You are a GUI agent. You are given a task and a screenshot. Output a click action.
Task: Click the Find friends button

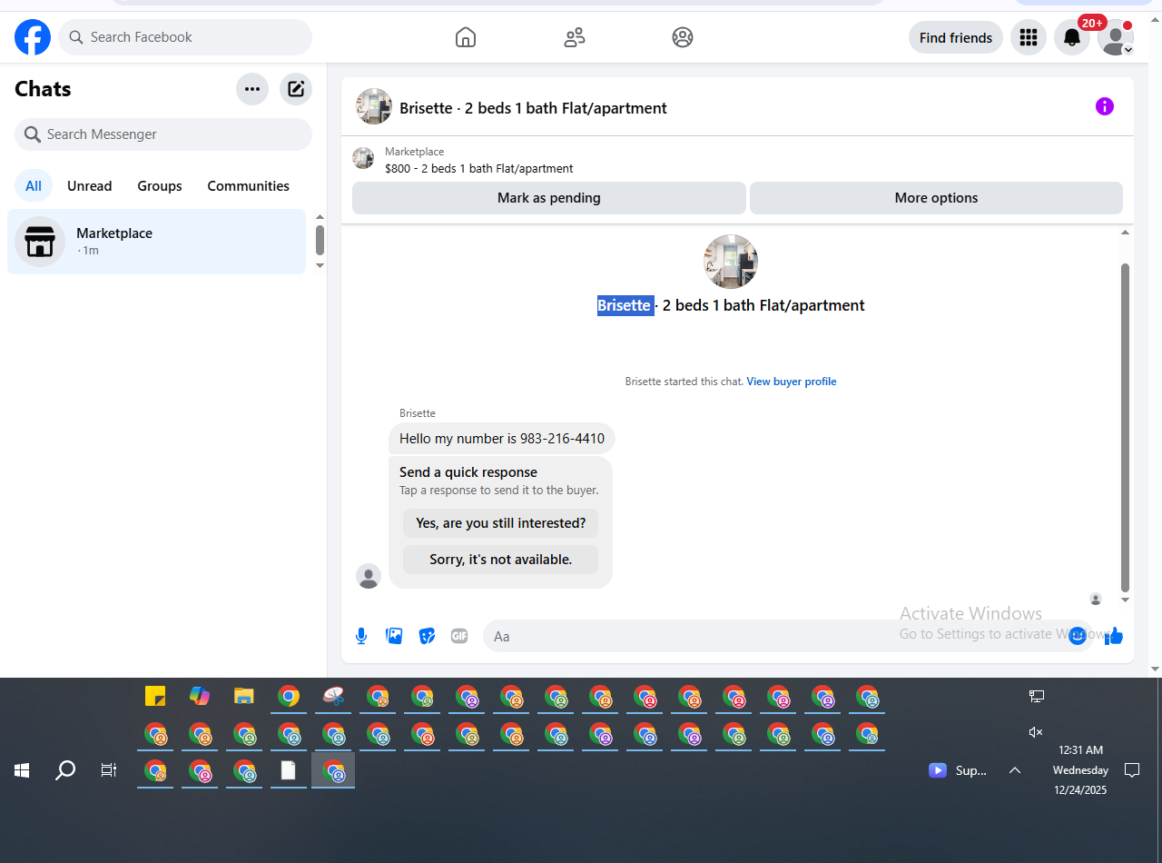(956, 37)
